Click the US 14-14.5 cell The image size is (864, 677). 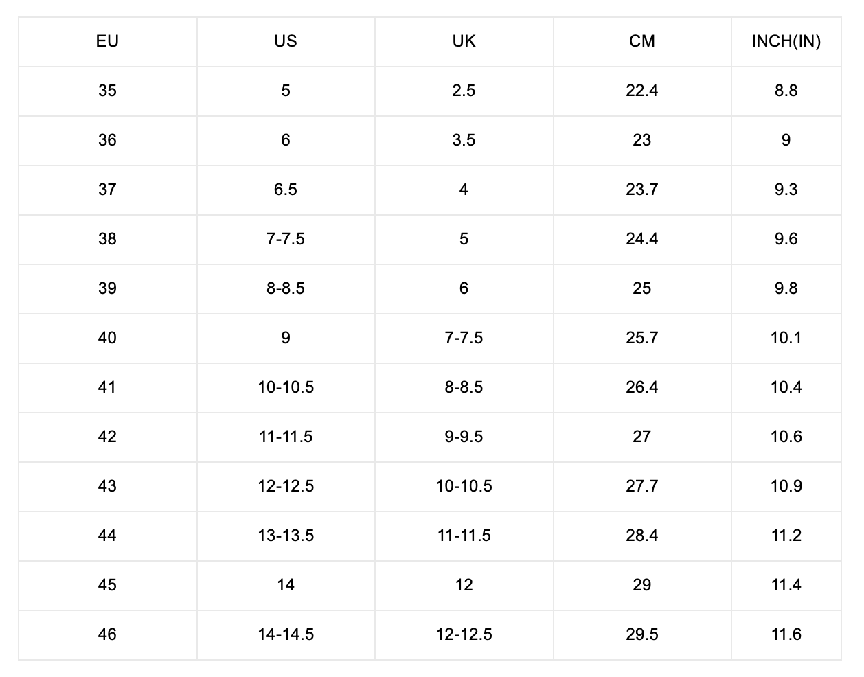(x=286, y=634)
